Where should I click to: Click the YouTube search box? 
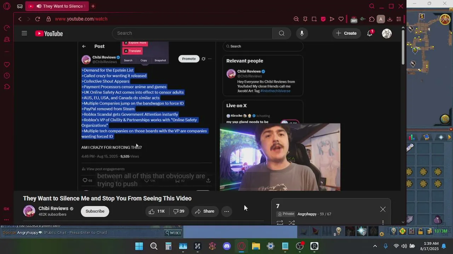coord(193,33)
